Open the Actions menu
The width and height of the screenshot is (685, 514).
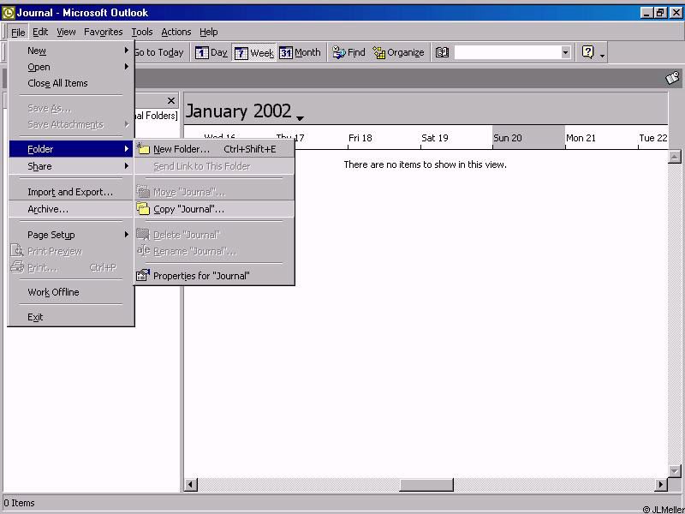(x=176, y=32)
